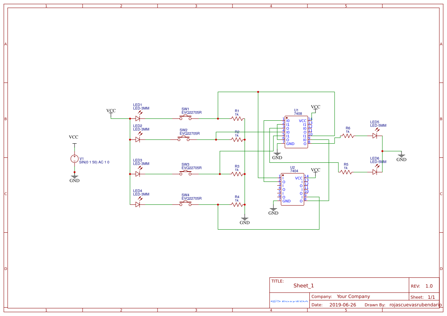
Task: Click pin 14 of U1
Action: point(310,119)
